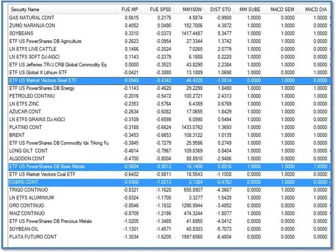336x252 pixels.
Task: Select the PLATA FUTURO CONT row
Action: (x=169, y=237)
